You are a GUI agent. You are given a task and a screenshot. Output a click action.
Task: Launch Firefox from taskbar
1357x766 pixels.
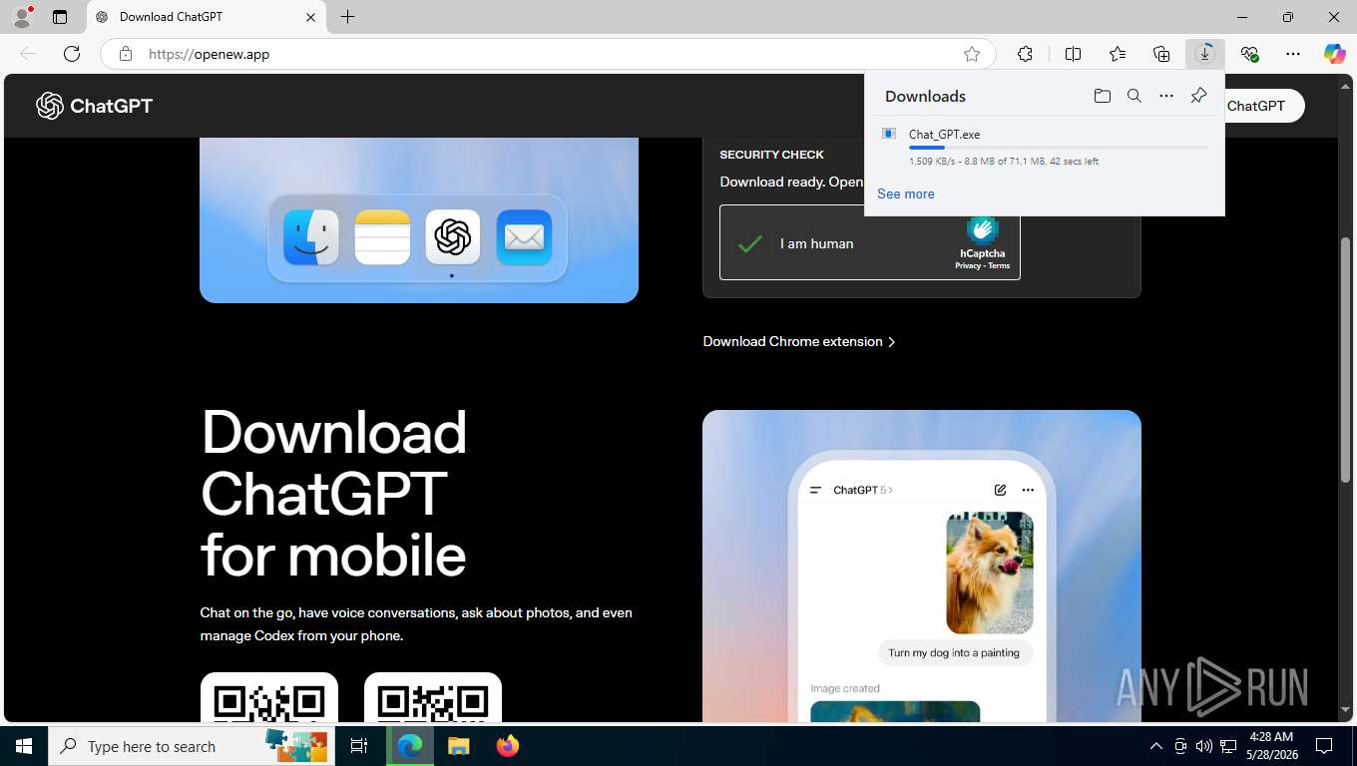tap(507, 746)
